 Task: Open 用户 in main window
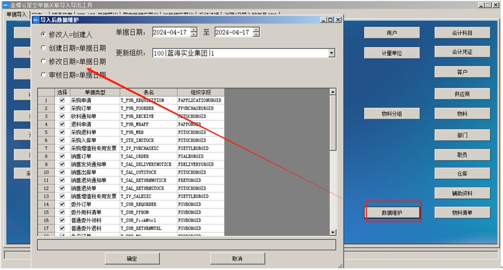(x=392, y=33)
